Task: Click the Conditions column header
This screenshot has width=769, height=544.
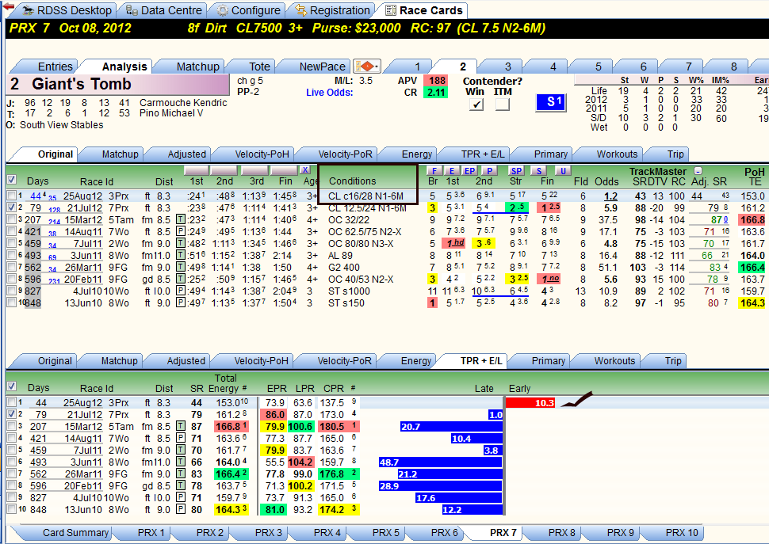Action: [x=353, y=181]
